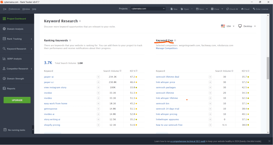Expand the Save button dropdown arrow
Viewport: 273px width, 145px height.
[207, 9]
